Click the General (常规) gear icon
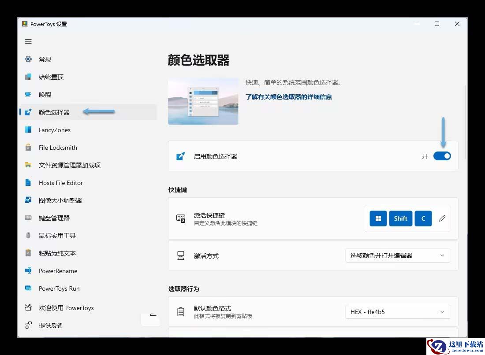Image resolution: width=485 pixels, height=355 pixels. pyautogui.click(x=28, y=59)
